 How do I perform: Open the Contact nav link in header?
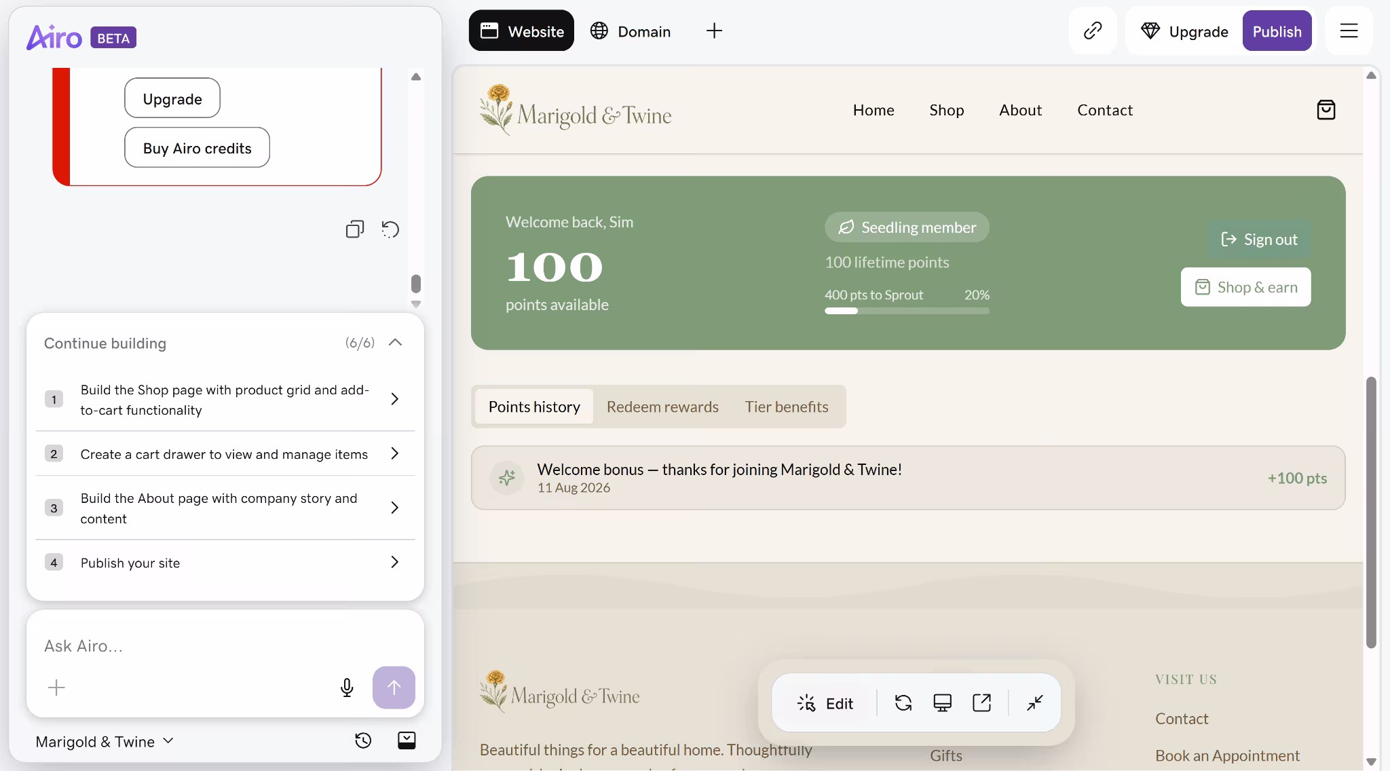(1105, 110)
